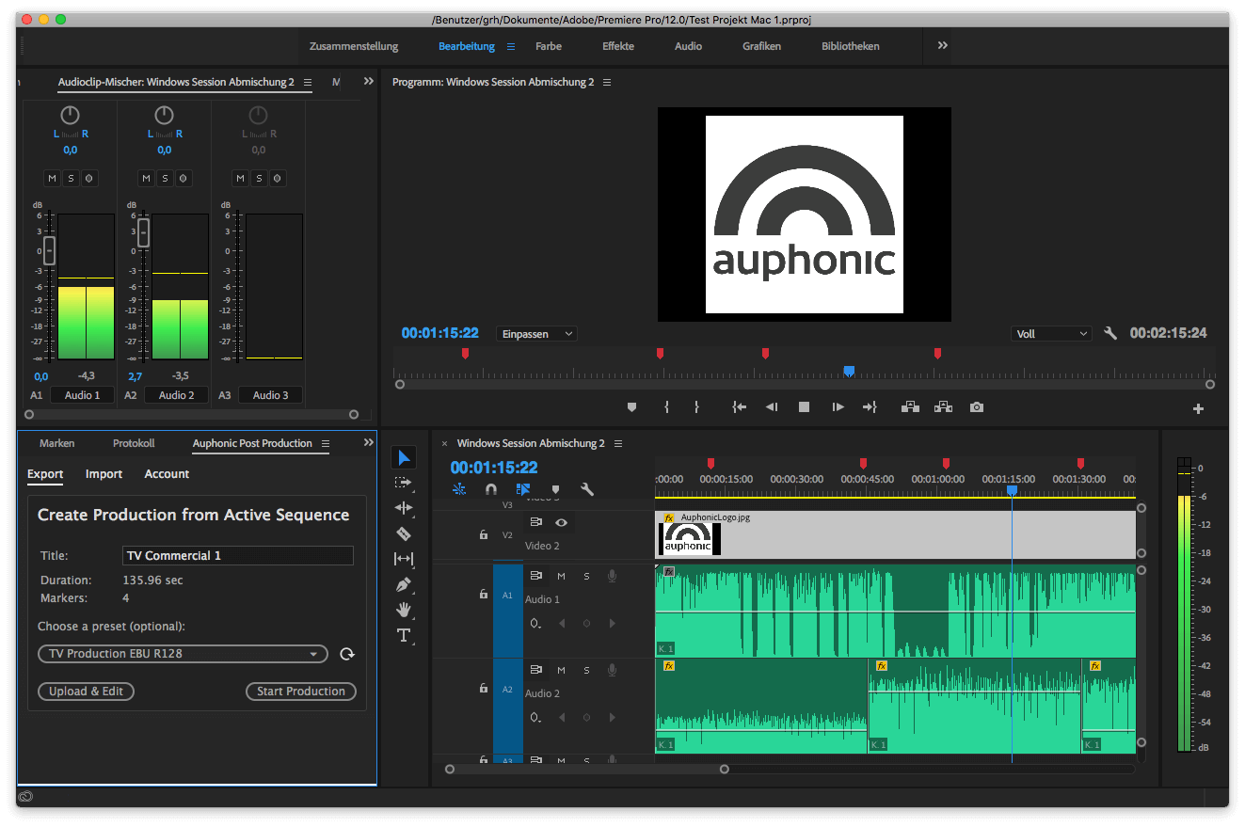1245x827 pixels.
Task: Open the Voll resolution dropdown
Action: click(x=1050, y=333)
